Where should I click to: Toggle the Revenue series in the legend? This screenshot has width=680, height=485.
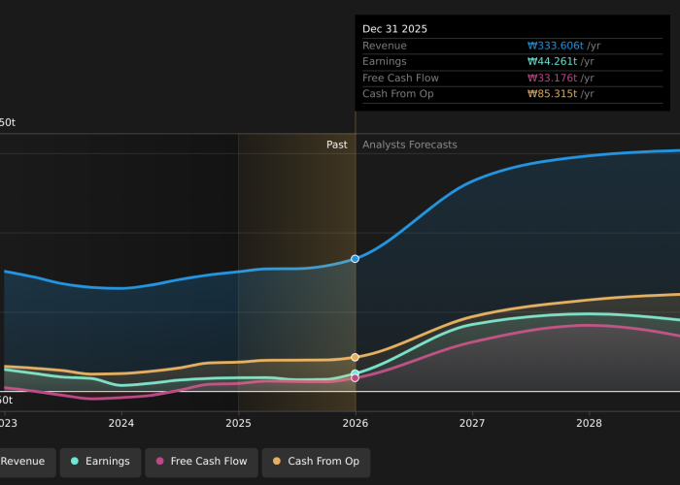(23, 462)
